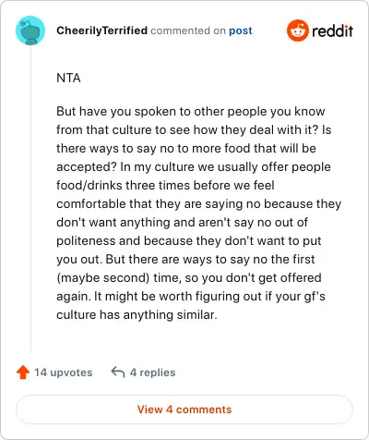Click the line starting "accepted? In my culture"
Image resolution: width=369 pixels, height=440 pixels.
tap(194, 166)
